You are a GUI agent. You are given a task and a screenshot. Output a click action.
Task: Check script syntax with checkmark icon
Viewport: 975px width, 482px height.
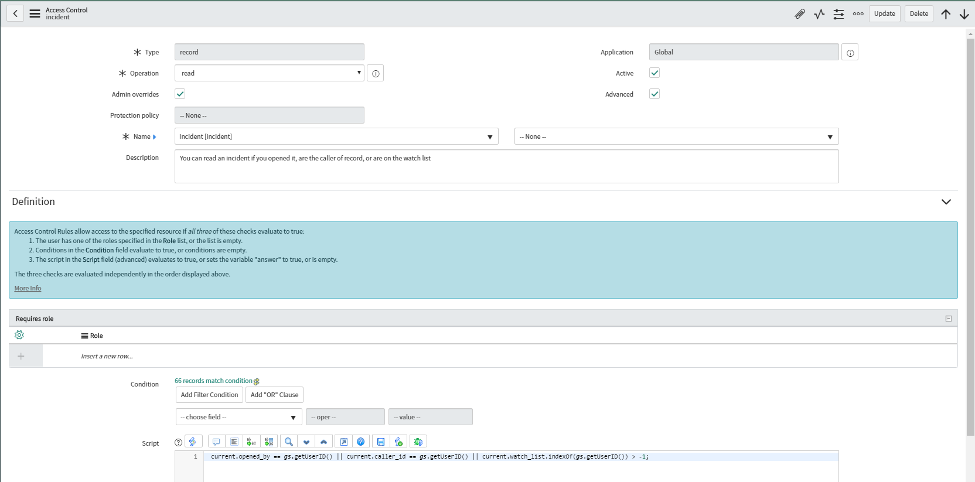coord(398,442)
